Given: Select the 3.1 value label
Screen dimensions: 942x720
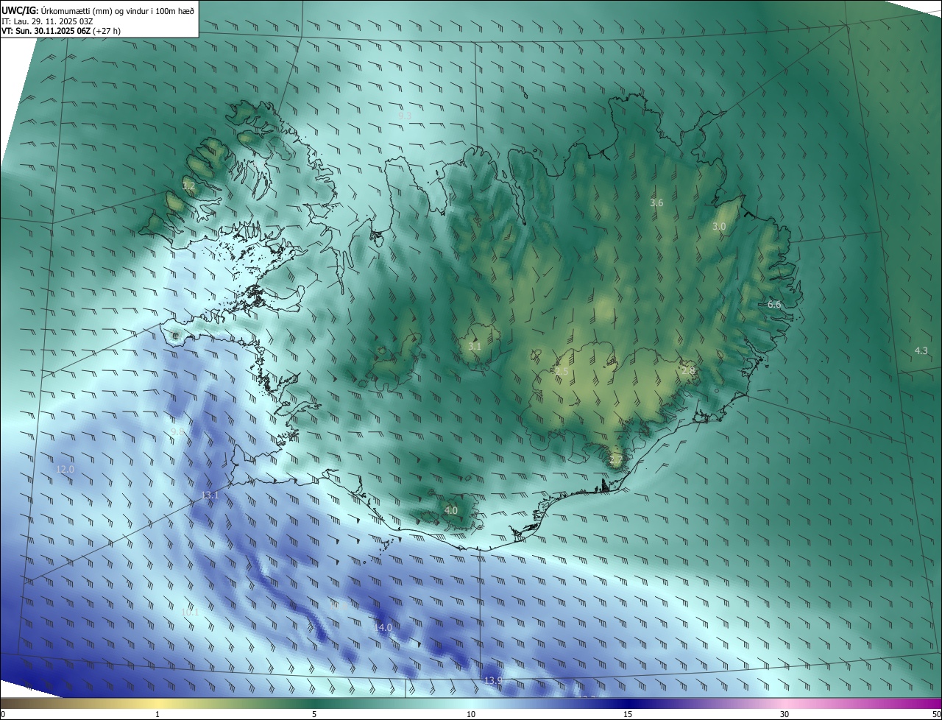Looking at the screenshot, I should coord(475,346).
